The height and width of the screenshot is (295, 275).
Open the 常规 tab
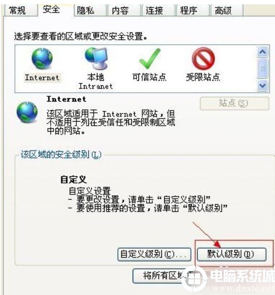[17, 11]
